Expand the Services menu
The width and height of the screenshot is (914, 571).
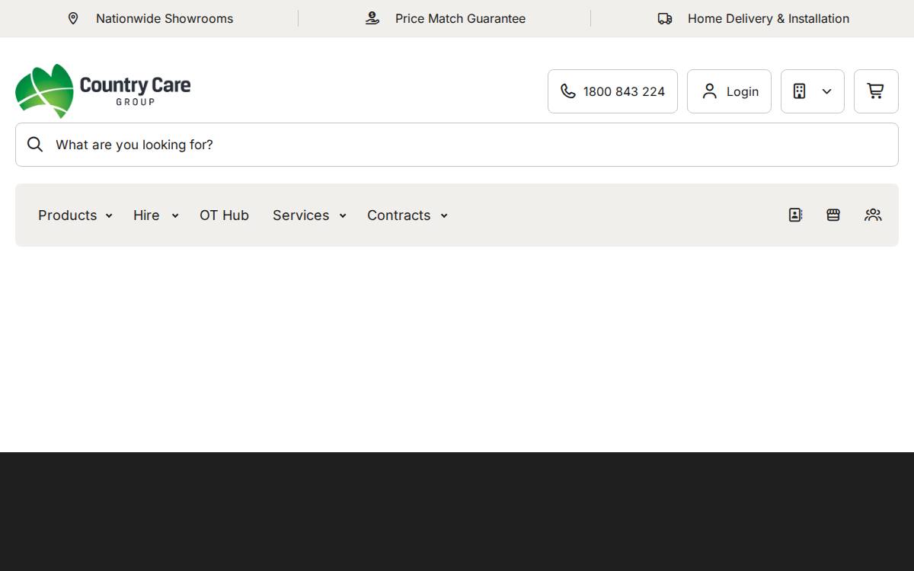pos(309,215)
